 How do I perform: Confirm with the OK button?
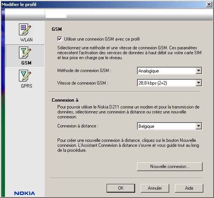click(121, 188)
